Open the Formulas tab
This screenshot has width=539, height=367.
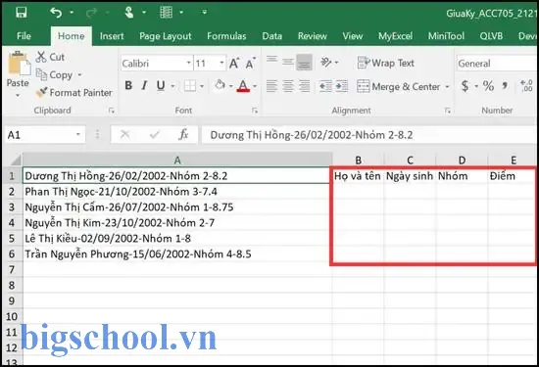(x=226, y=36)
